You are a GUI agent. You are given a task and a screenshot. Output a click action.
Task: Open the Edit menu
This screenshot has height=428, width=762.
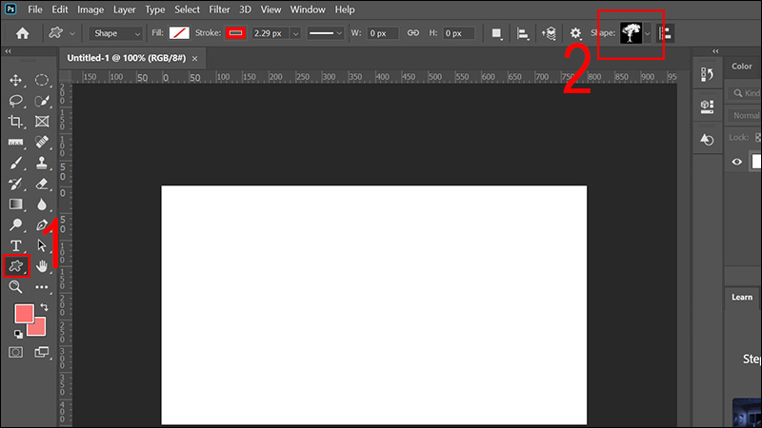60,10
